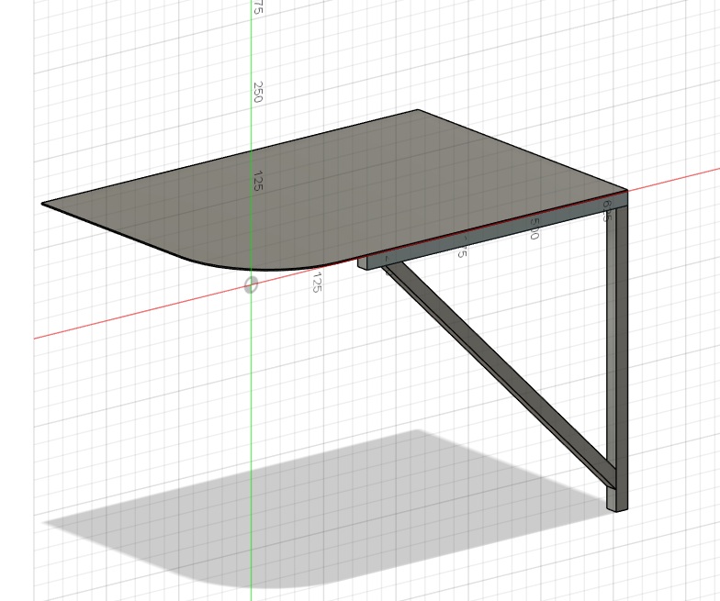Select the green axis line above the tabletop
The width and height of the screenshot is (720, 601).
coord(252,55)
